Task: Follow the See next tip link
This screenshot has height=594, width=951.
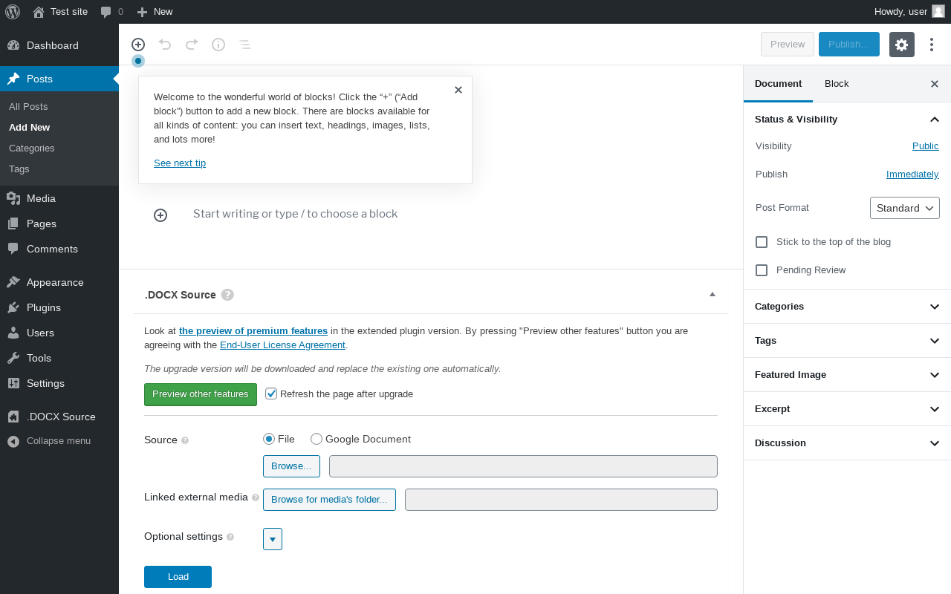Action: (x=180, y=163)
